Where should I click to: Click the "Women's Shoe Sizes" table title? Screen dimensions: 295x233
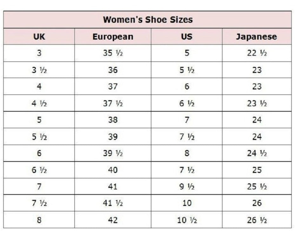[148, 20]
